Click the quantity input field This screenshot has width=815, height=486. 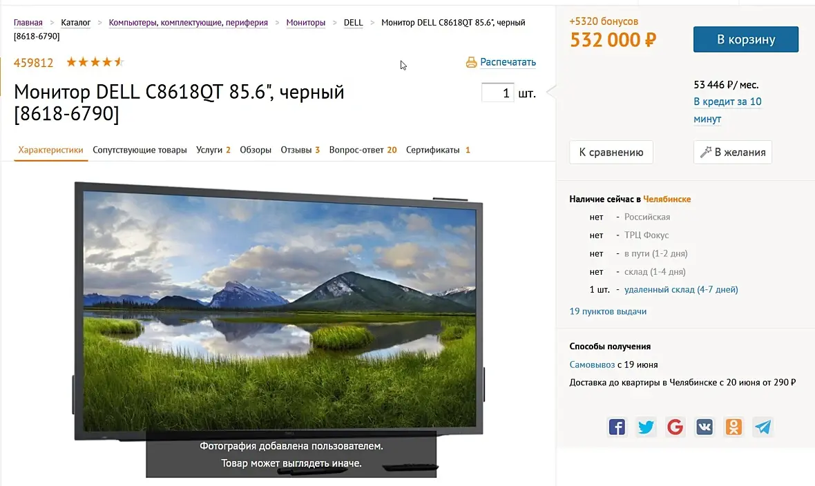497,93
